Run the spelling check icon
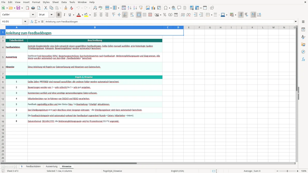This screenshot has width=308, height=173. click(101, 8)
